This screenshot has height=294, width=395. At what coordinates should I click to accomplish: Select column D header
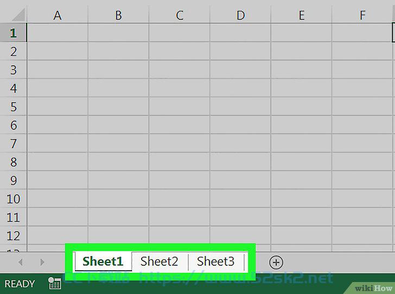pyautogui.click(x=240, y=15)
